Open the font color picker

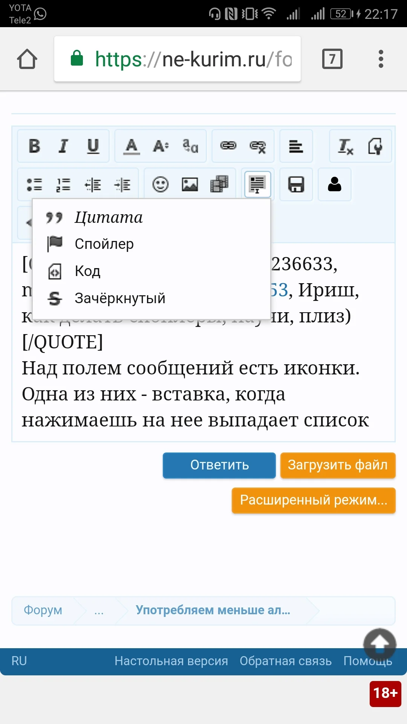[x=132, y=146]
